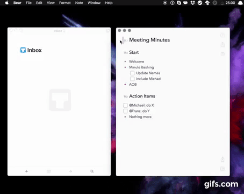The height and width of the screenshot is (194, 244).
Task: Click the Include Michael todo text
Action: (x=149, y=79)
